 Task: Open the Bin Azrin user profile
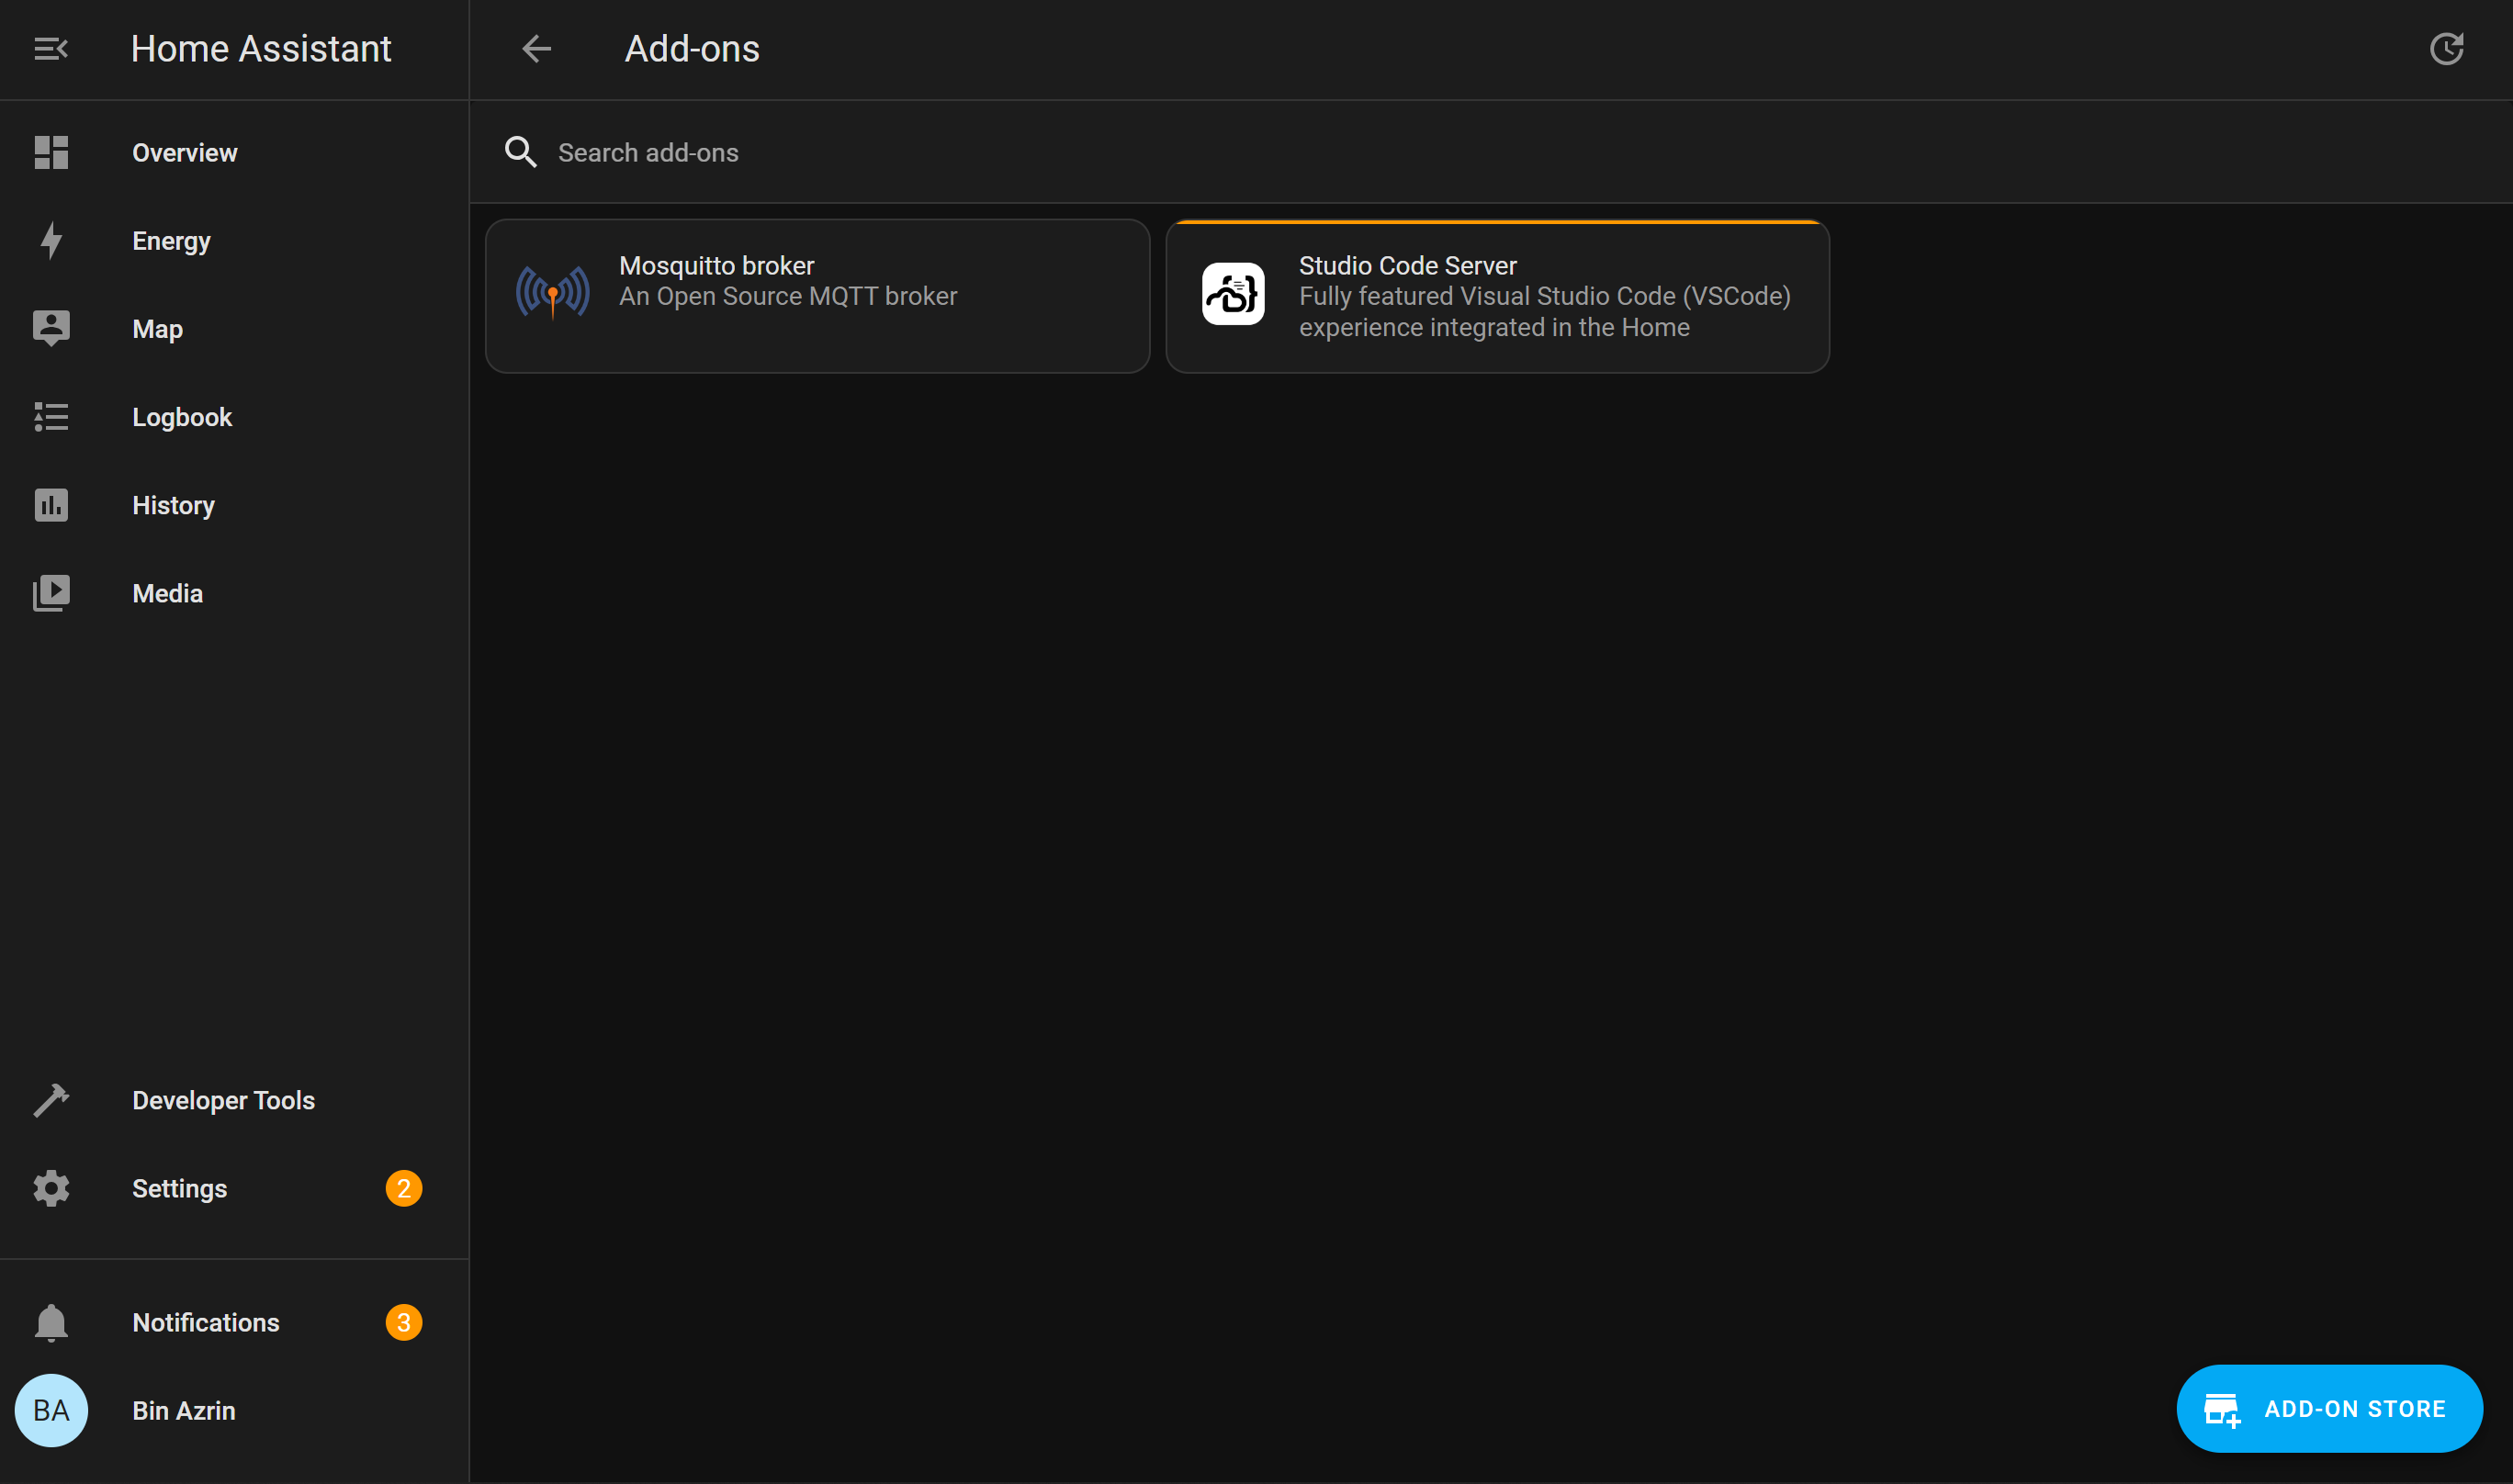(x=184, y=1410)
